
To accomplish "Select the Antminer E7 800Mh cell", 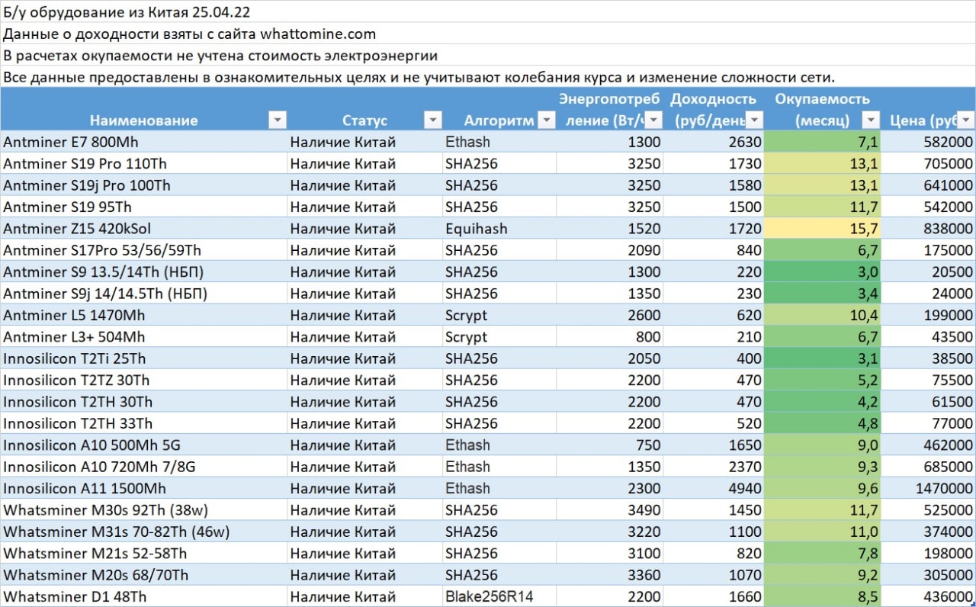I will [143, 142].
